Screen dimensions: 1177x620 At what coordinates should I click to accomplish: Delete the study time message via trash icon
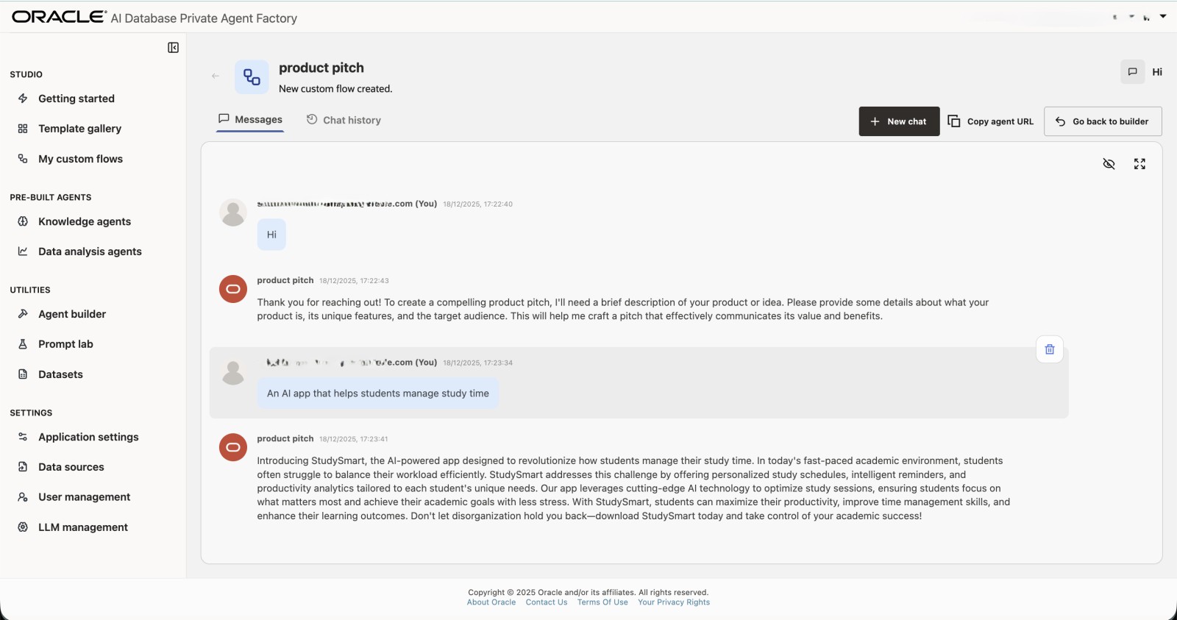pos(1050,349)
